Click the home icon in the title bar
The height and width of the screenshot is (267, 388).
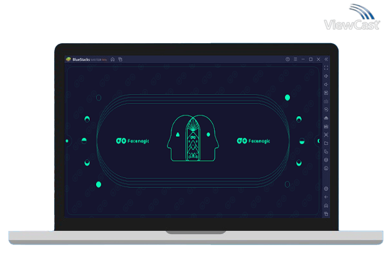[x=113, y=59]
